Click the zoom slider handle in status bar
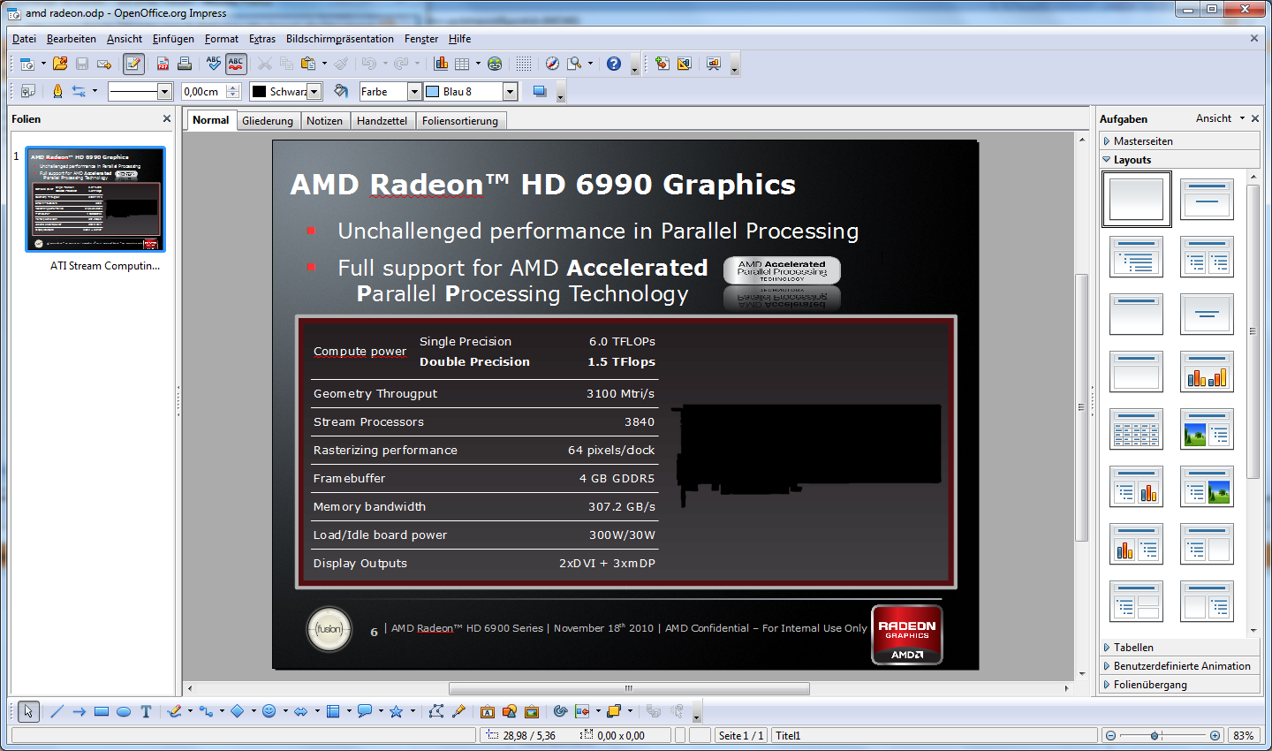This screenshot has width=1272, height=751. pyautogui.click(x=1155, y=735)
